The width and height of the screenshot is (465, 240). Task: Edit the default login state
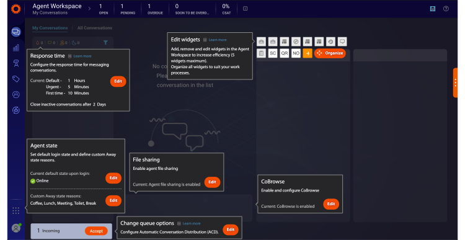tap(113, 178)
